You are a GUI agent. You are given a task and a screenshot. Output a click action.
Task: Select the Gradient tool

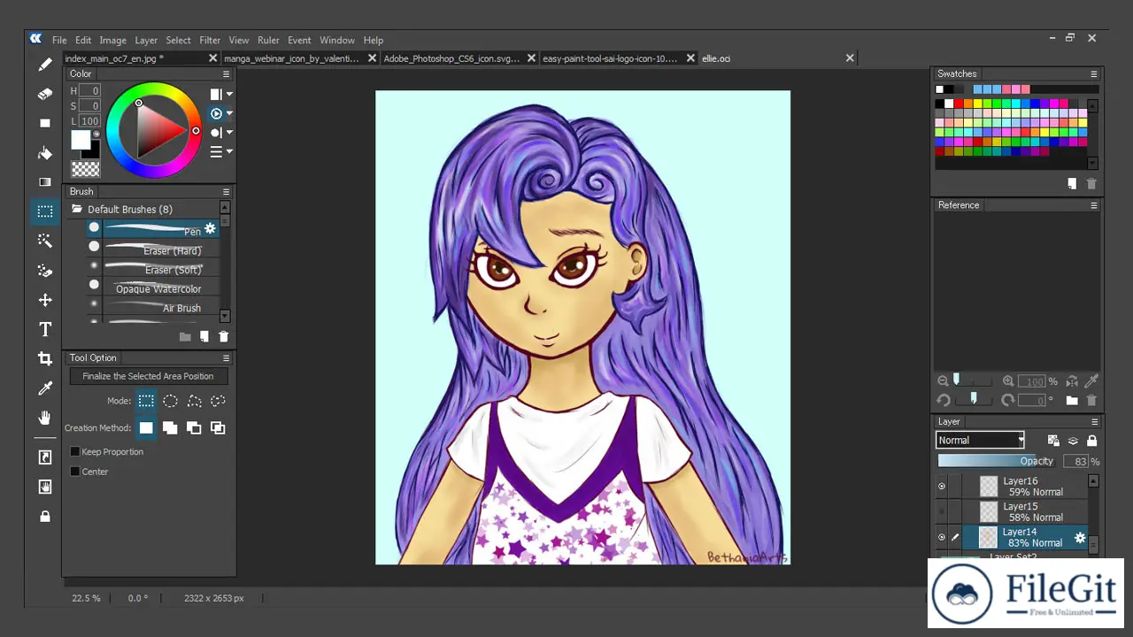click(45, 182)
